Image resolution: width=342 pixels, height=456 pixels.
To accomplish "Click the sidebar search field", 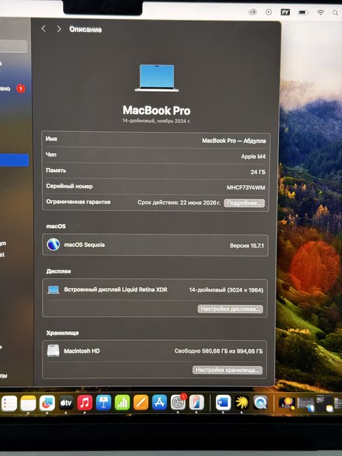I will tap(14, 46).
